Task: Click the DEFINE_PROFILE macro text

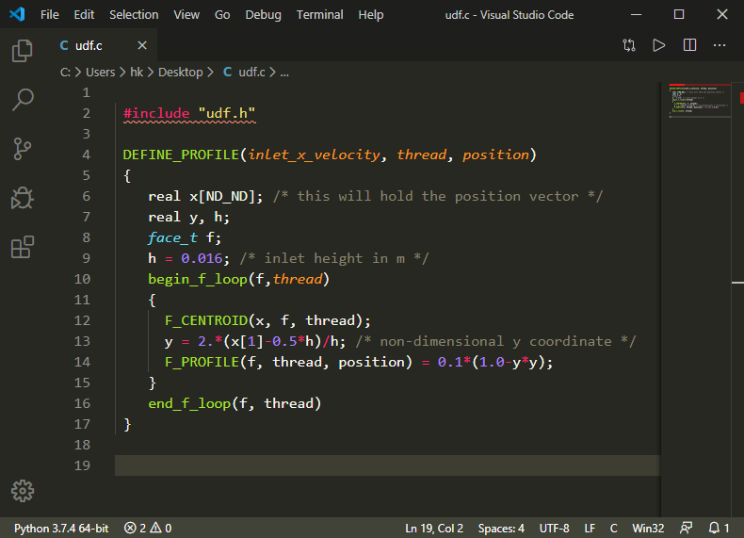Action: pos(181,155)
